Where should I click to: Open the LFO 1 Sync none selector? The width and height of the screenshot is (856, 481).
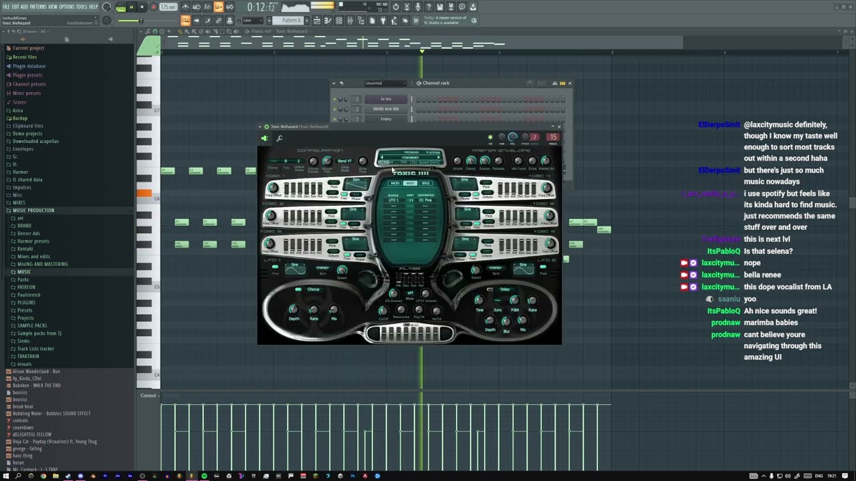(x=322, y=268)
